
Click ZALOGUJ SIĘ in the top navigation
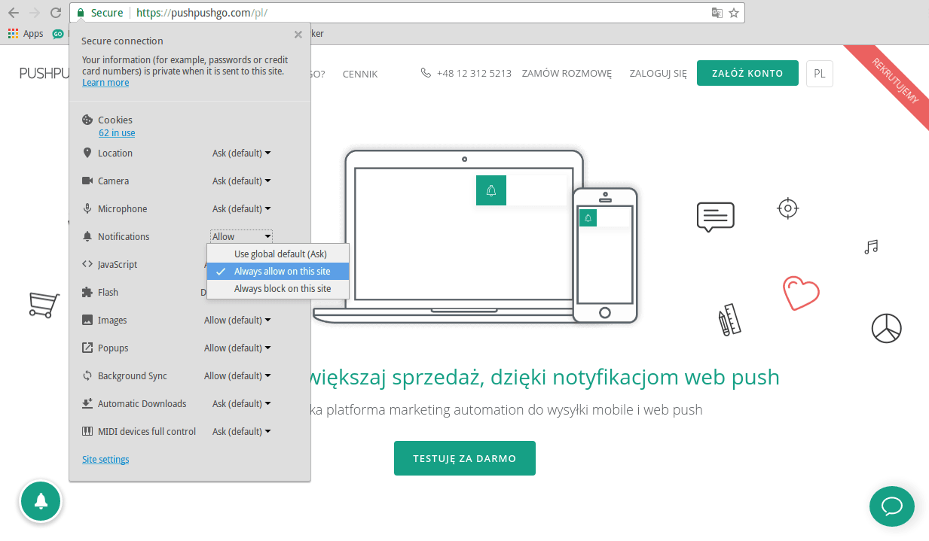(x=659, y=74)
